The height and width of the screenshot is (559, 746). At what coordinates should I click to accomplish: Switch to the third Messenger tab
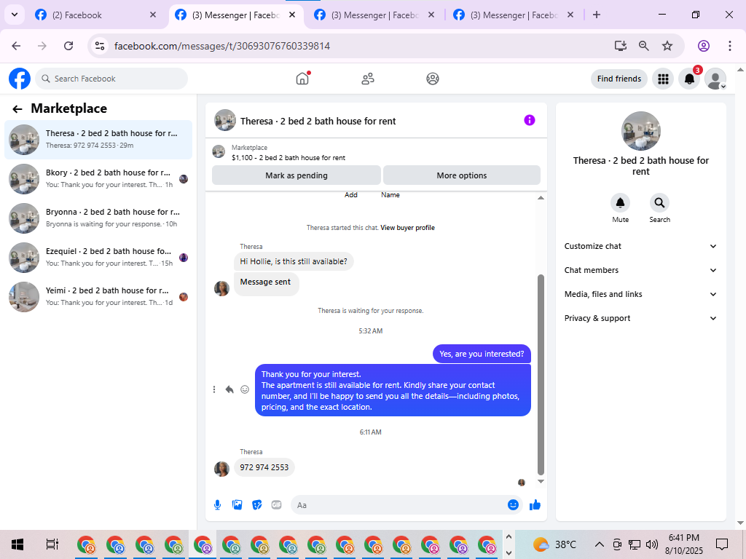coord(374,15)
